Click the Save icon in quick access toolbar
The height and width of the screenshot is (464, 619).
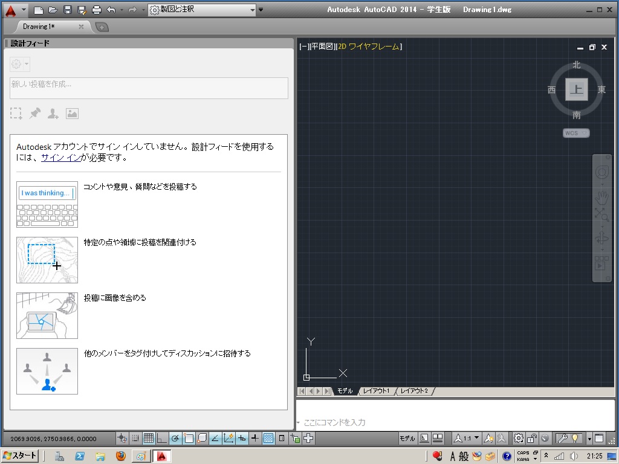68,10
